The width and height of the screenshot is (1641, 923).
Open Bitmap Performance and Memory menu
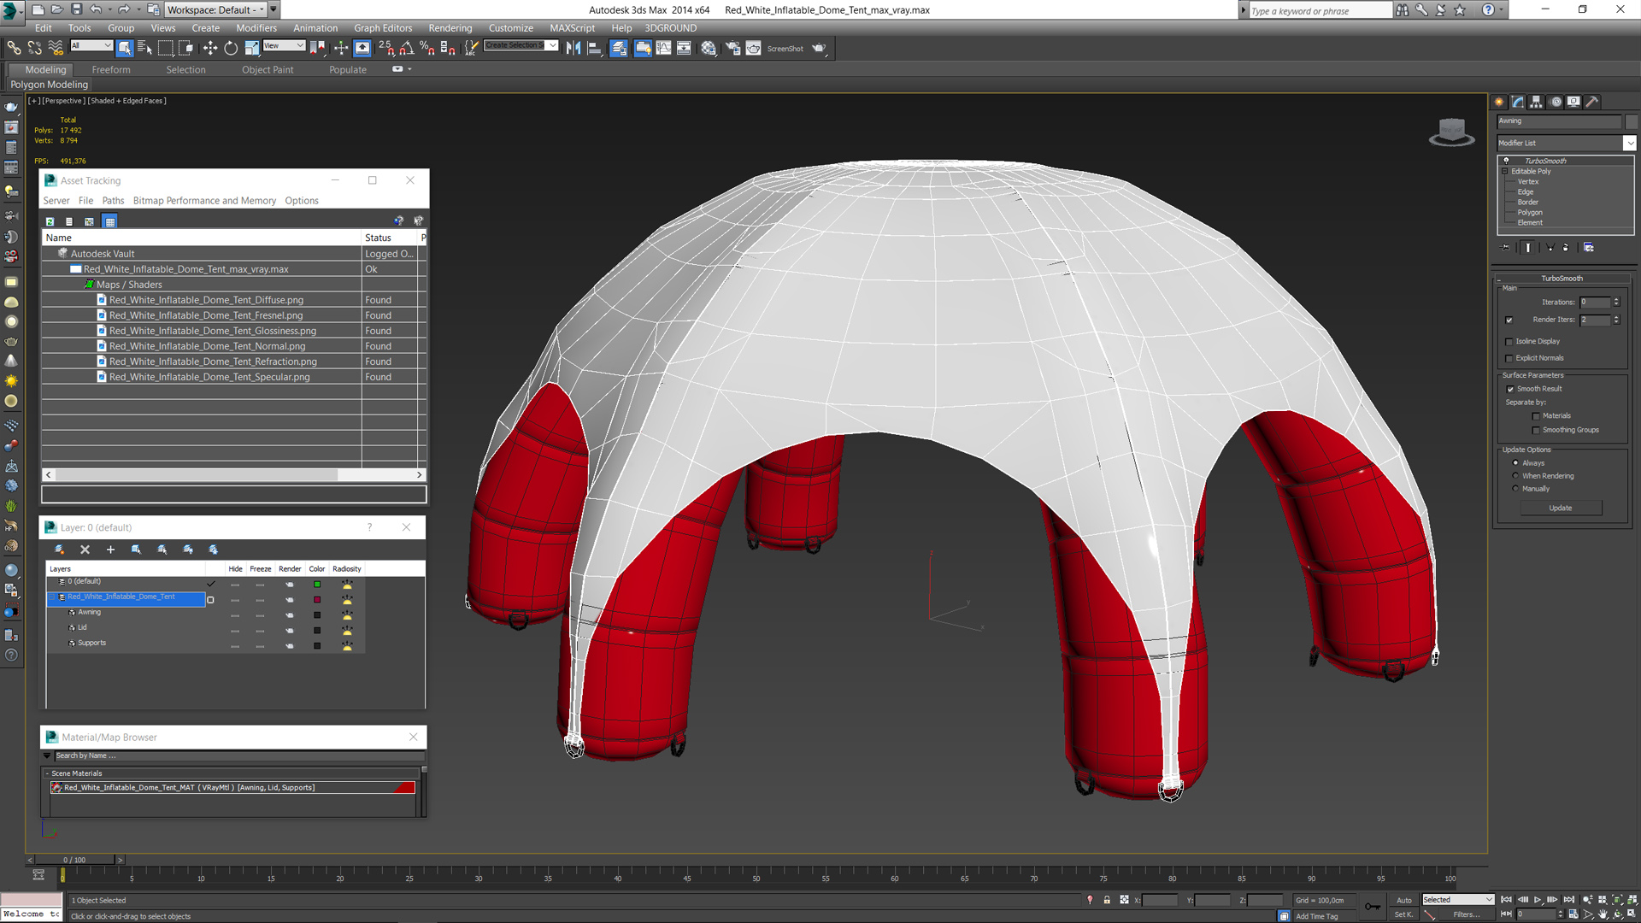[204, 201]
